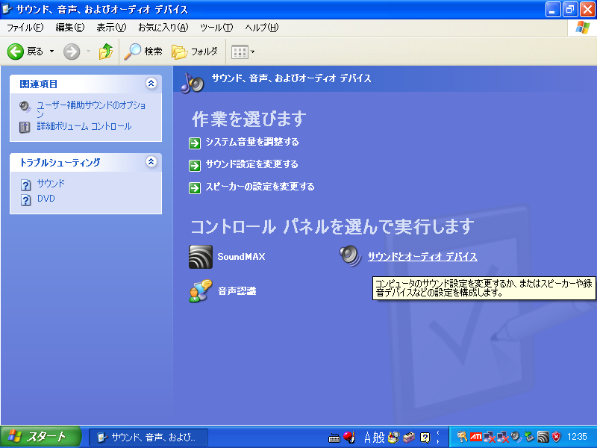Click the サウンド設定を変更する task link
Viewport: 597px width, 448px height.
coord(251,164)
